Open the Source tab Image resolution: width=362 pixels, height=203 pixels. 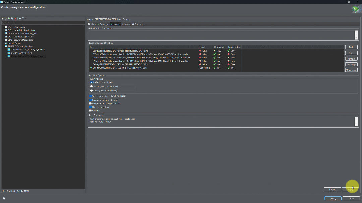coord(126,24)
